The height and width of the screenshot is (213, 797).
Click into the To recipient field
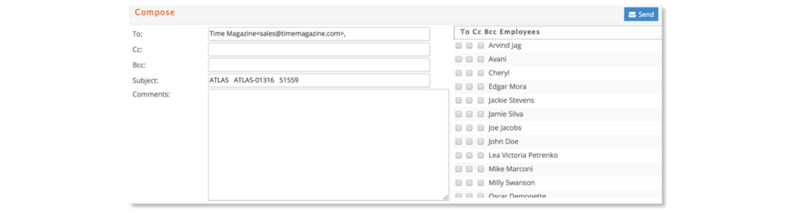(319, 34)
